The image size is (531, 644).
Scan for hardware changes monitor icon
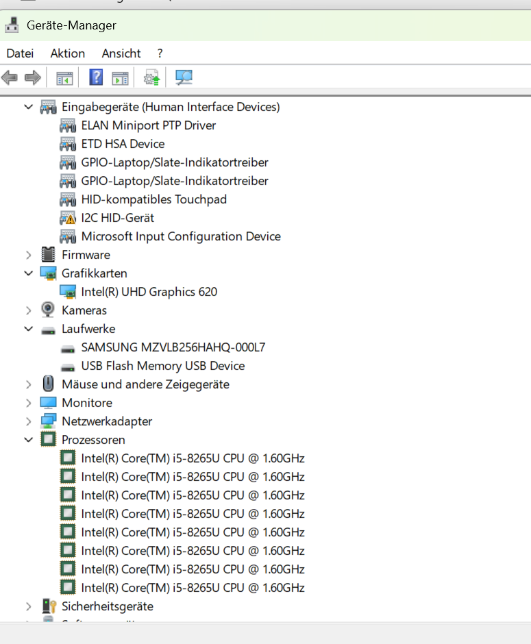point(184,77)
